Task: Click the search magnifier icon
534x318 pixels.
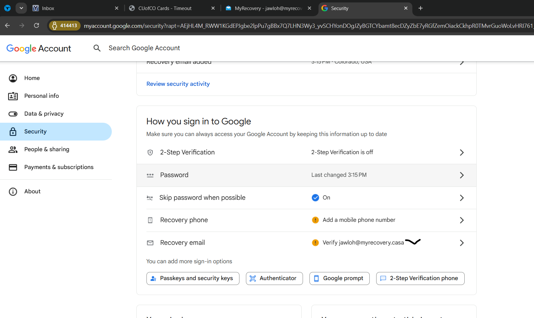Action: click(97, 48)
